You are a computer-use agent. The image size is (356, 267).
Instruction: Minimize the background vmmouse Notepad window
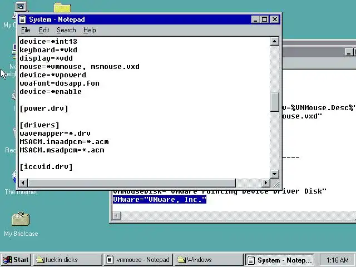point(349,52)
